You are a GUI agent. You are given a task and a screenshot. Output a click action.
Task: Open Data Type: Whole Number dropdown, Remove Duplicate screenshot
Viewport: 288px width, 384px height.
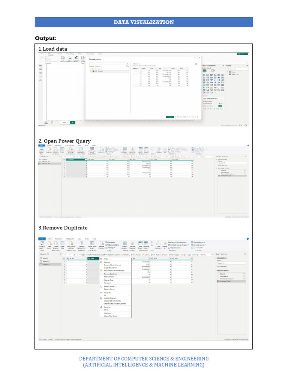[177, 242]
